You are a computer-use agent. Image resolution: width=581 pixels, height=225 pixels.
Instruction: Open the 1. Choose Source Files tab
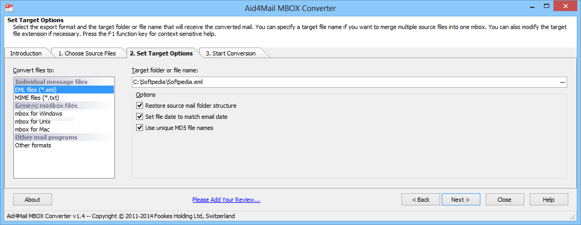click(x=87, y=53)
